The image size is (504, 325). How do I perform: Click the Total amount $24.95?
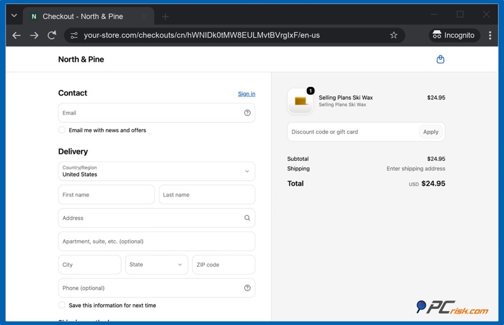pos(433,183)
